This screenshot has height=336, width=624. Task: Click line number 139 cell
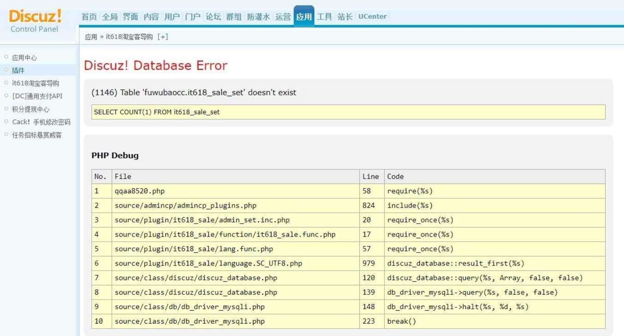(372, 292)
